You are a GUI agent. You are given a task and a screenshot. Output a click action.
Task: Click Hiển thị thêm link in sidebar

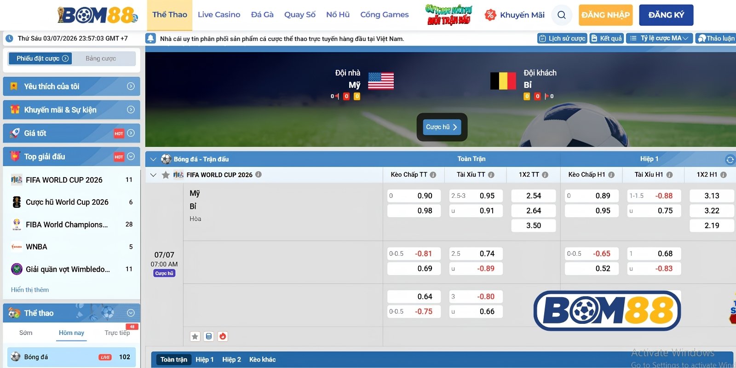point(30,290)
